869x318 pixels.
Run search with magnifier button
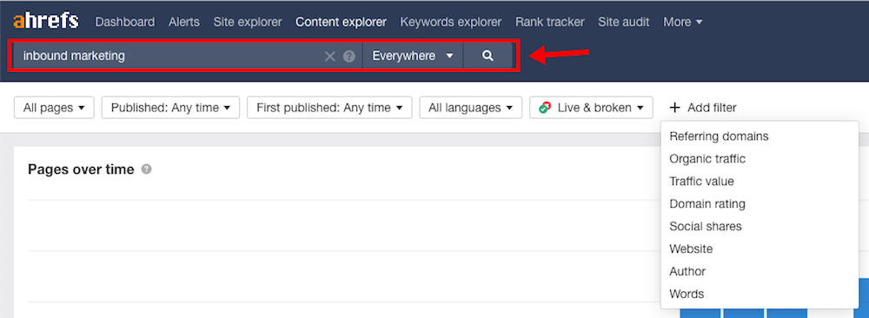[x=488, y=56]
